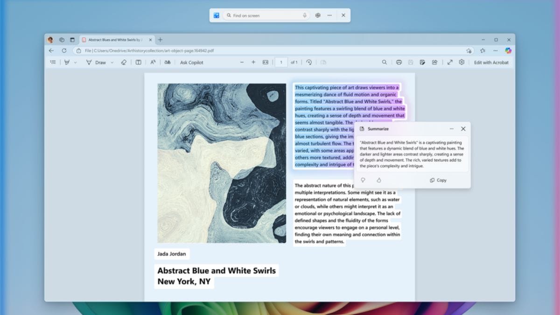This screenshot has height=315, width=560.
Task: Open settings in the Find on screen bar
Action: (318, 15)
